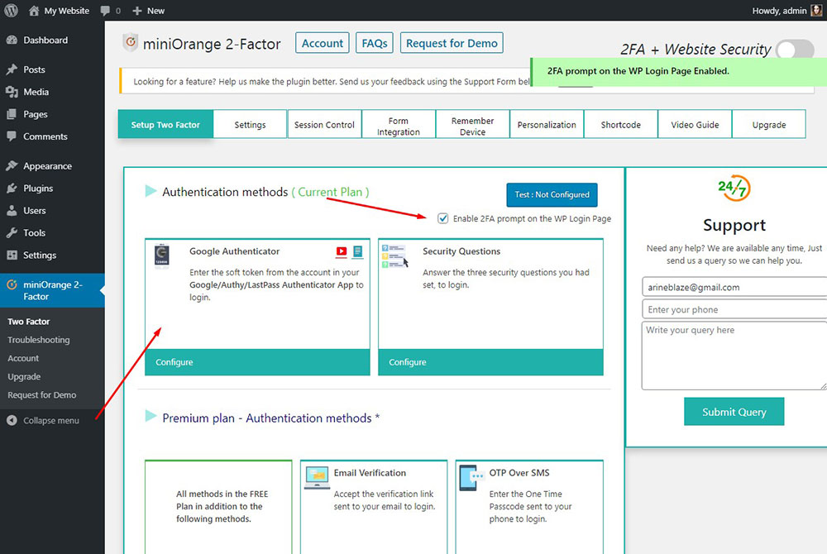Focus the Write your query textarea
The image size is (827, 554).
734,356
